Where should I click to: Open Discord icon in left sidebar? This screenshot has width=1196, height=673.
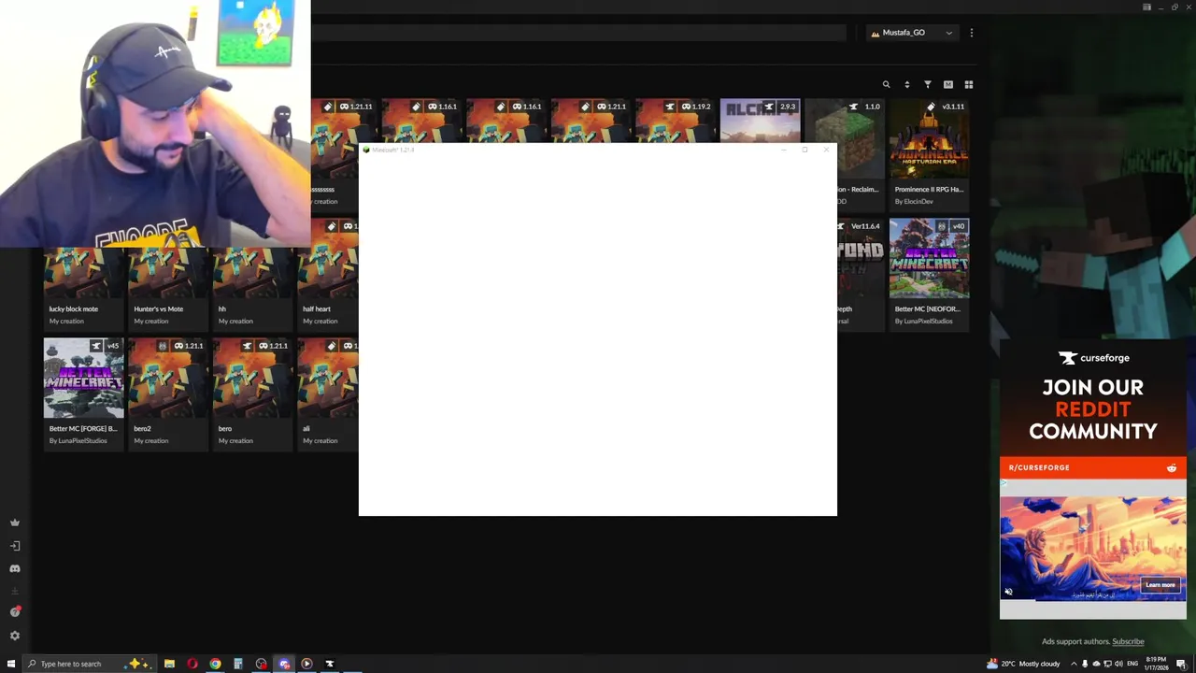[x=14, y=568]
